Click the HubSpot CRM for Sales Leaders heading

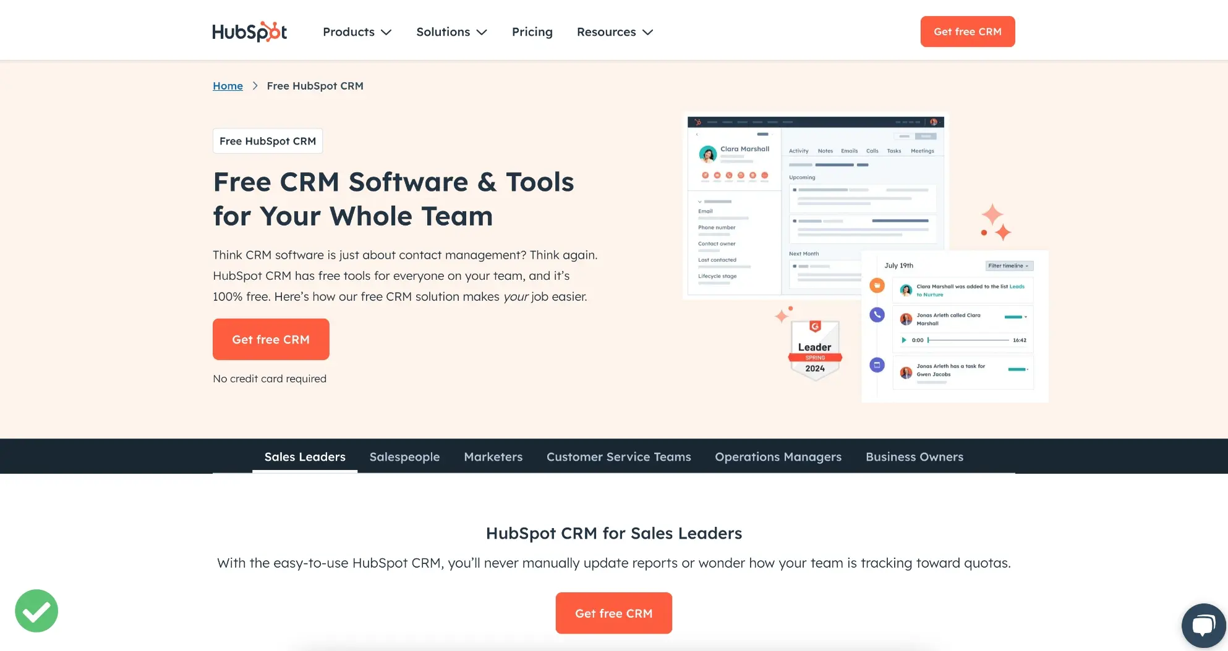[x=614, y=533]
